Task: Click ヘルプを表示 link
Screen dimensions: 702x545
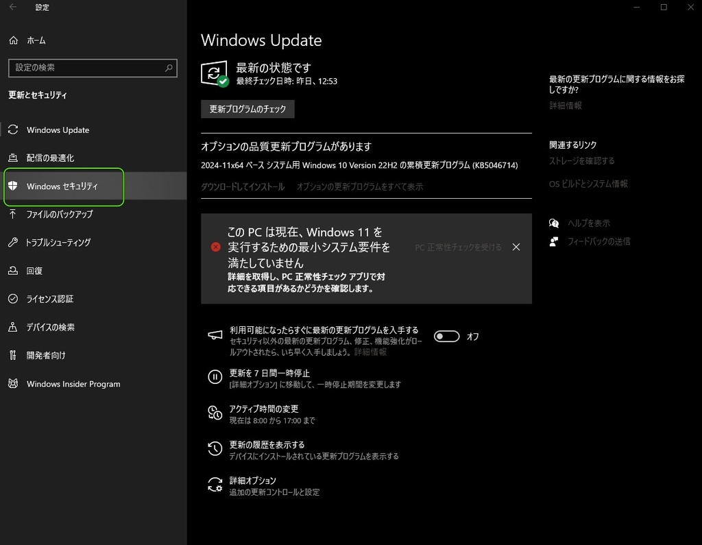Action: (589, 223)
